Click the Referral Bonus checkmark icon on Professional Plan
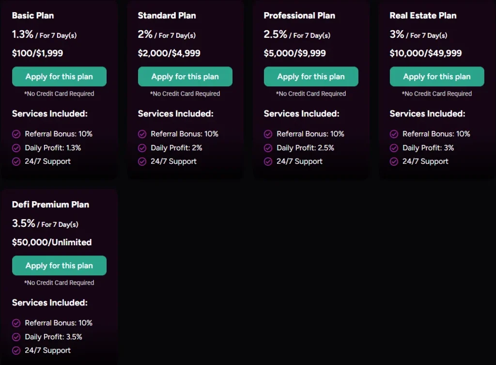 [x=268, y=134]
